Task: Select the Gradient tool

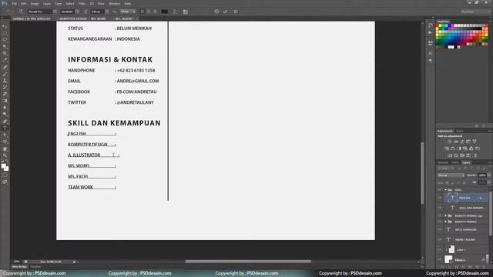Action: click(5, 101)
